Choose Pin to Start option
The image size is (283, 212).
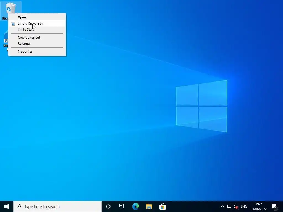tap(37, 29)
